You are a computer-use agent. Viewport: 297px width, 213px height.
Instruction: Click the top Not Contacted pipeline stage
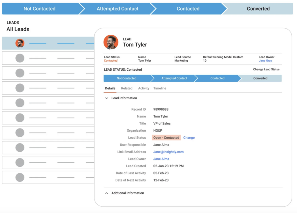(x=39, y=9)
